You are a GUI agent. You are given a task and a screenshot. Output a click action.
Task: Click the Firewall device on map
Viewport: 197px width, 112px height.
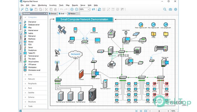pyautogui.click(x=81, y=74)
